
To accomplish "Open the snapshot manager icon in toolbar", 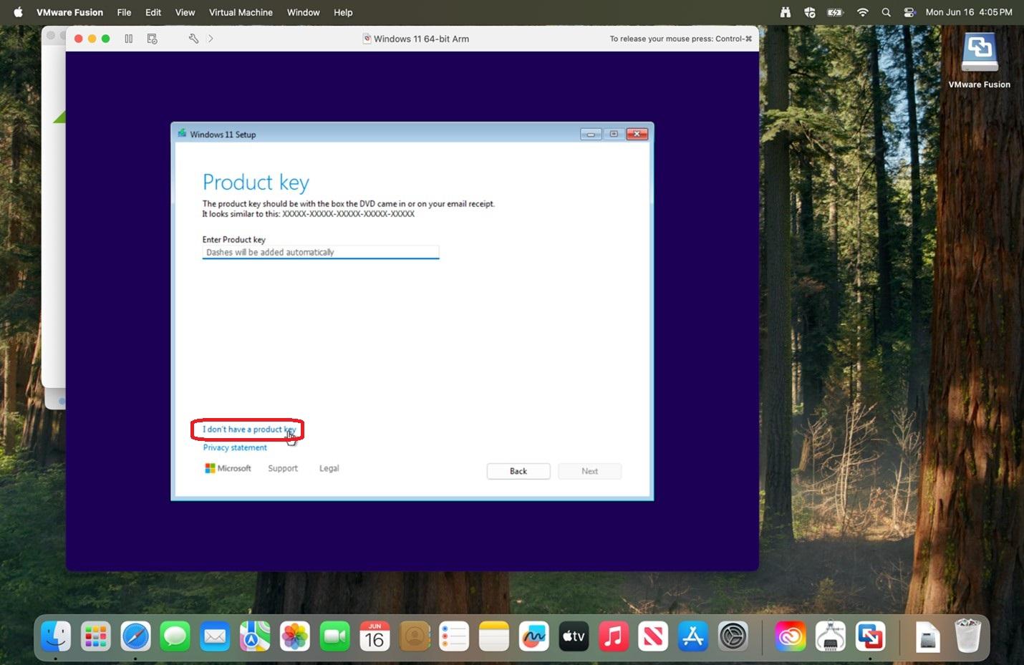I will click(x=152, y=39).
